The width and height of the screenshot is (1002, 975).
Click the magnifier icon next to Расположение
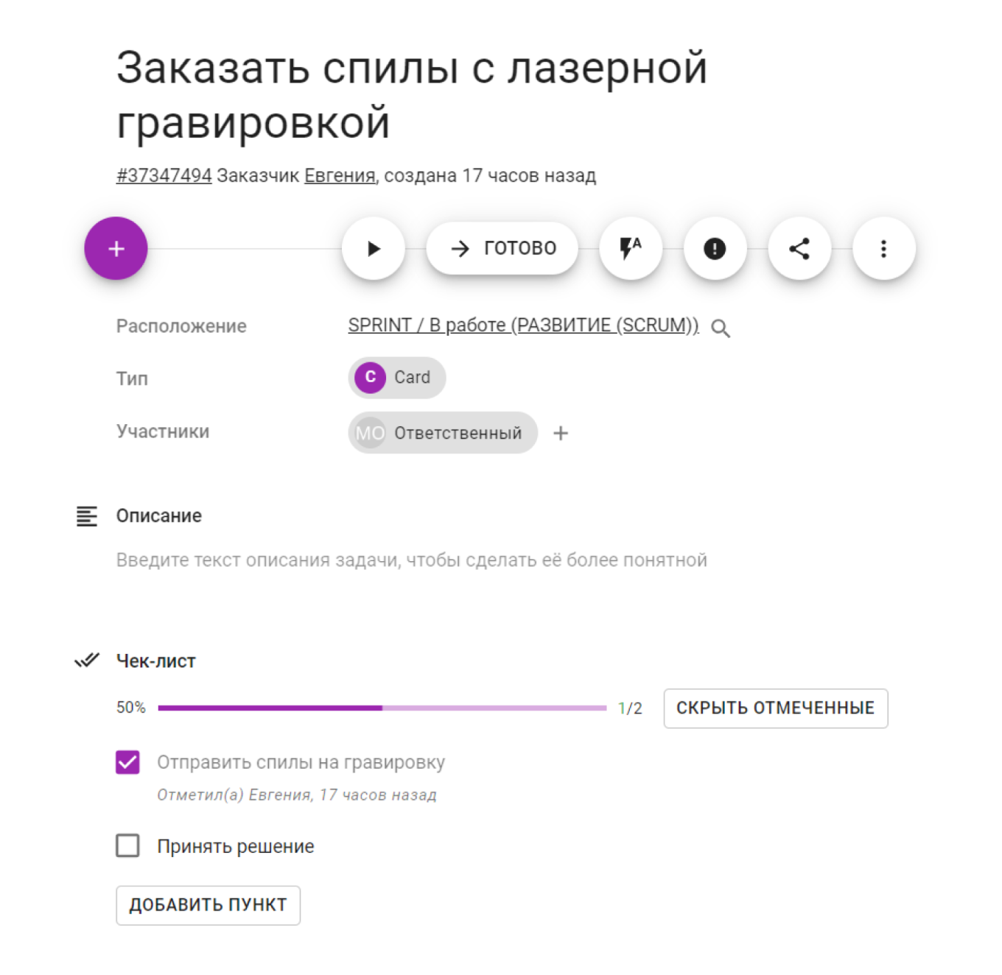721,328
